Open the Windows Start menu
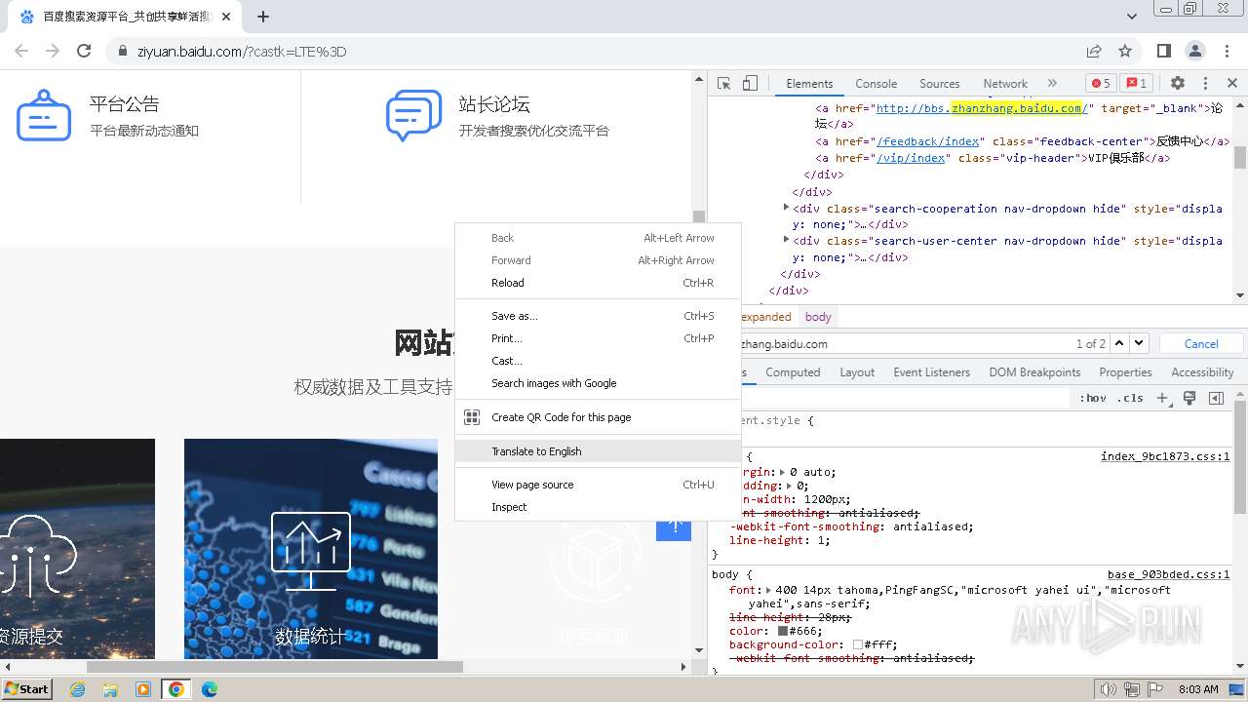The height and width of the screenshot is (702, 1248). coord(26,688)
